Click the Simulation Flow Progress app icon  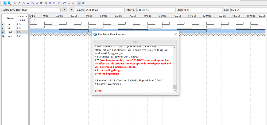95,34
